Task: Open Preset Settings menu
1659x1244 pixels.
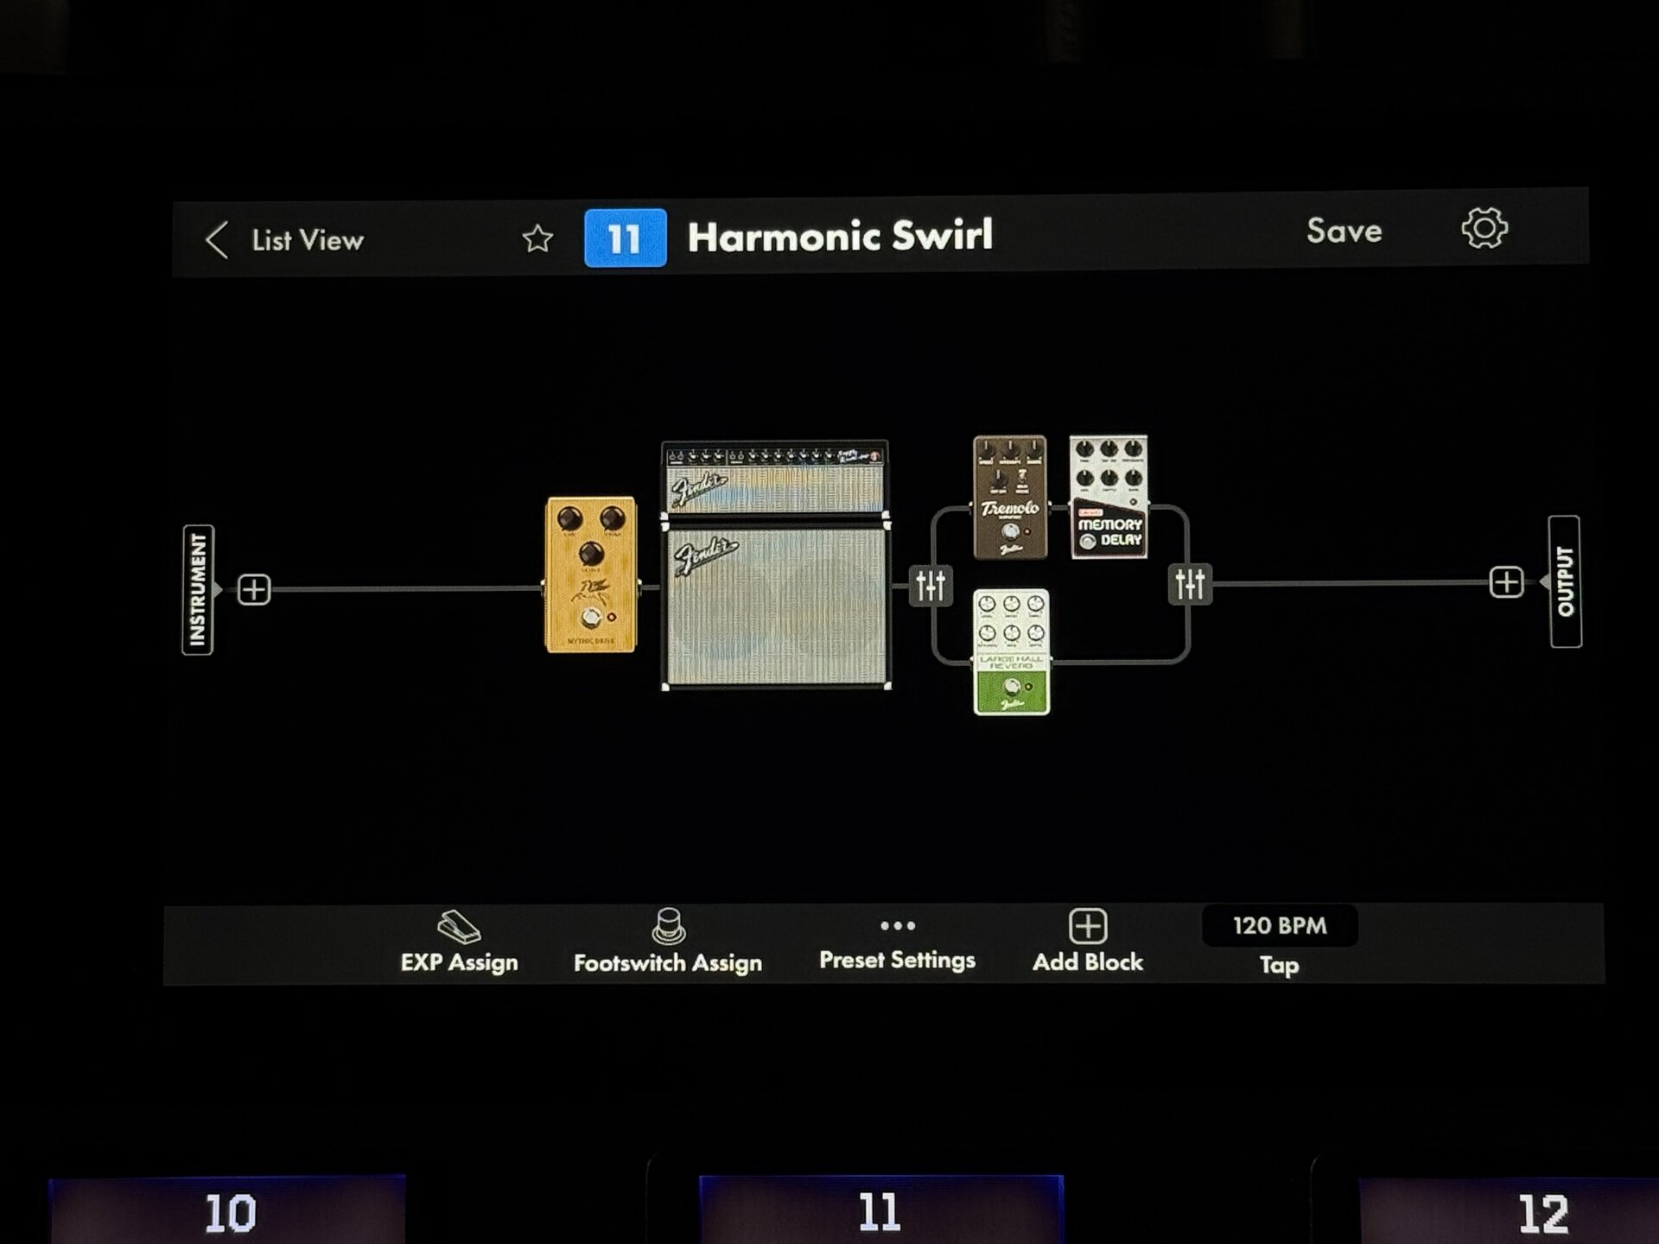Action: tap(897, 943)
